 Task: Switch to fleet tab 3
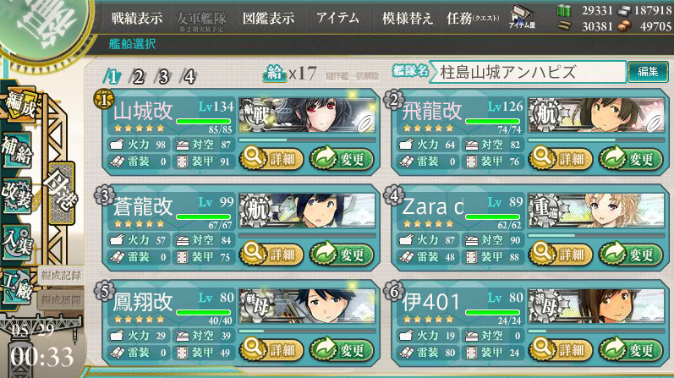coord(164,77)
